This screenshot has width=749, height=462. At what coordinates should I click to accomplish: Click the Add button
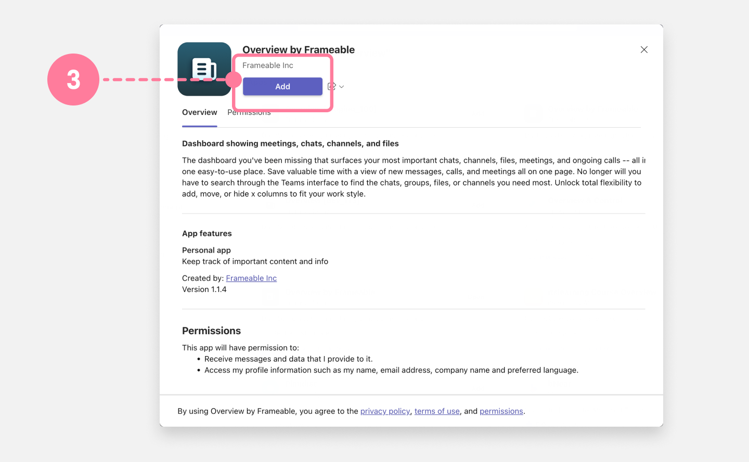pos(282,86)
